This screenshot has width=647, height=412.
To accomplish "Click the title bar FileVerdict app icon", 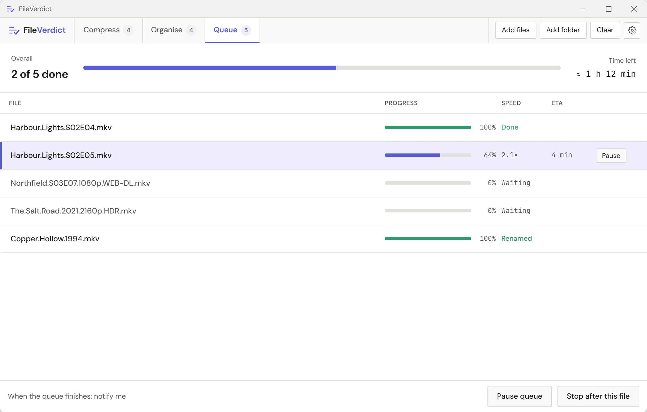I will point(11,9).
